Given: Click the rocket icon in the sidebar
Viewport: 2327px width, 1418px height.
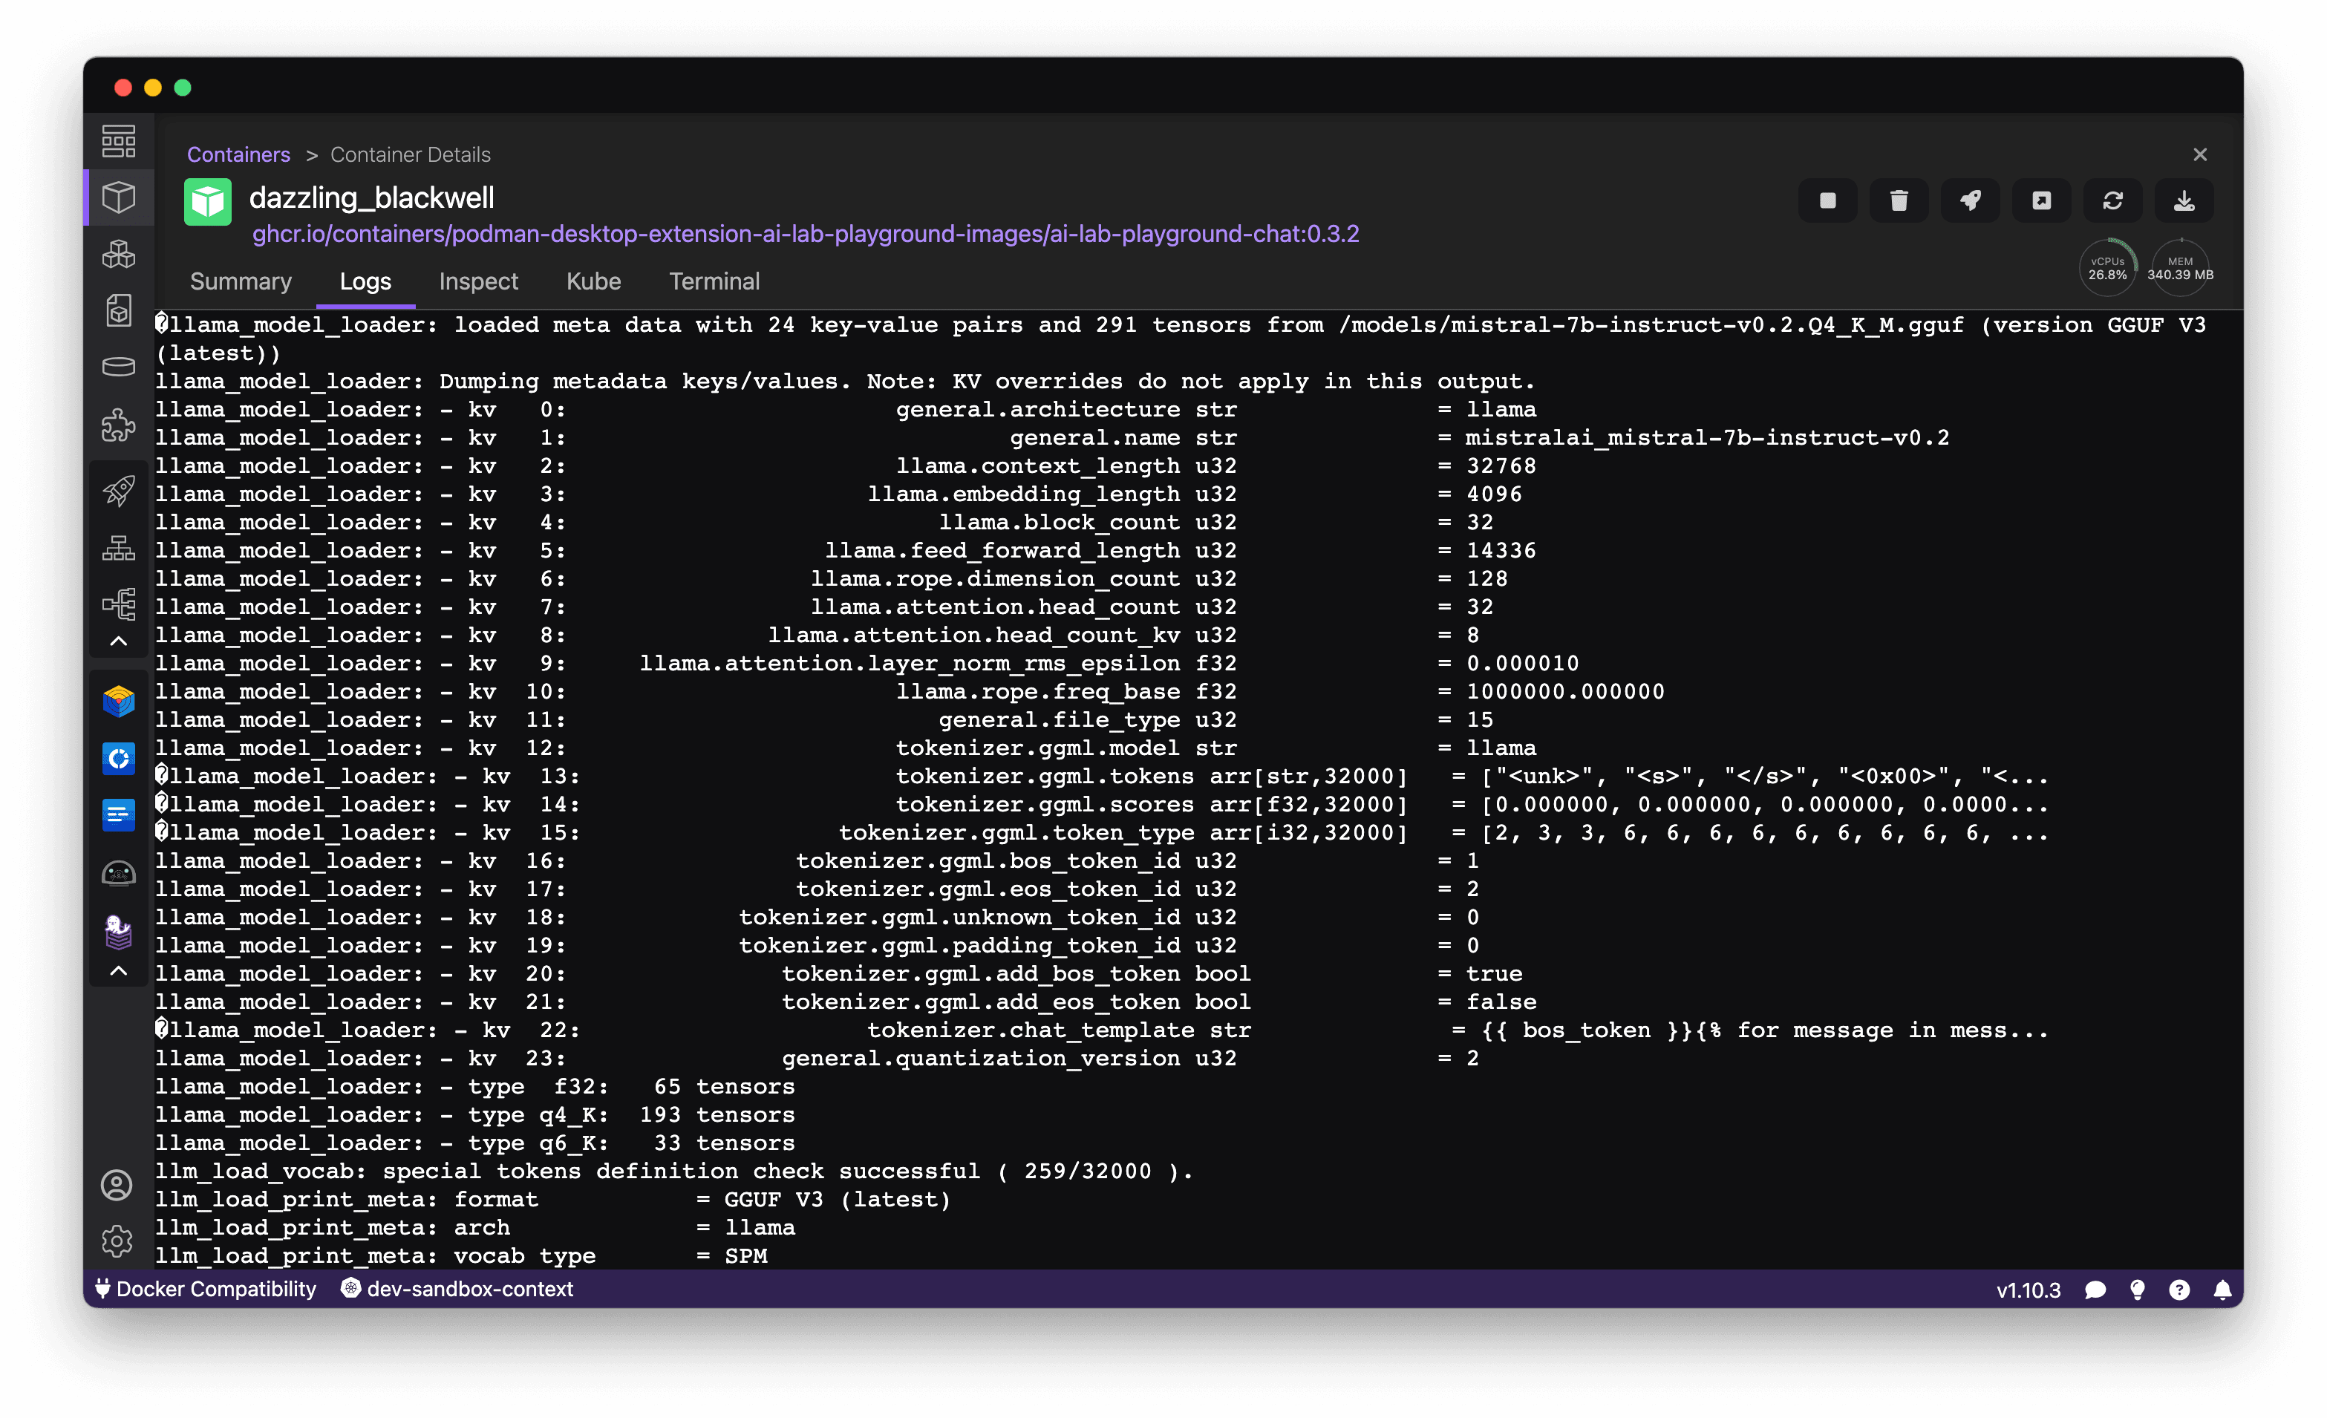Looking at the screenshot, I should click(x=118, y=491).
